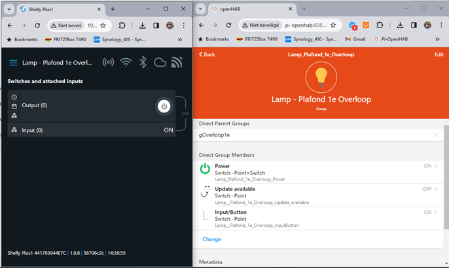Click the Back link in openHAB
This screenshot has height=268, width=449.
[x=207, y=54]
